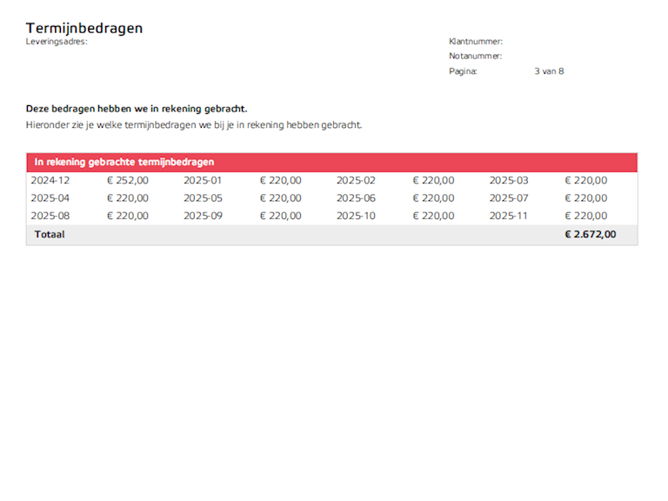Image resolution: width=668 pixels, height=501 pixels.
Task: Click the 'Hieronder zie je welke' sentence
Action: coord(193,125)
